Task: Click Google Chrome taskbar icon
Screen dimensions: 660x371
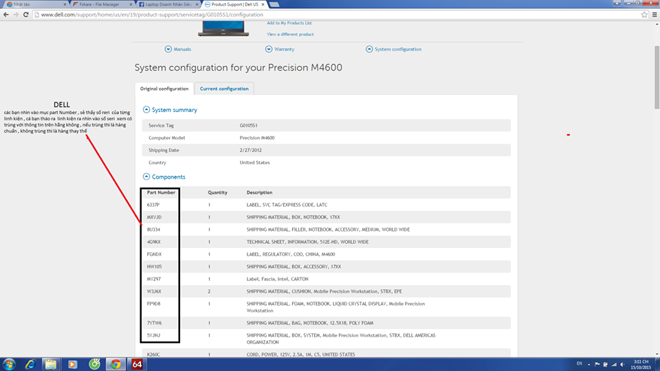Action: point(115,364)
